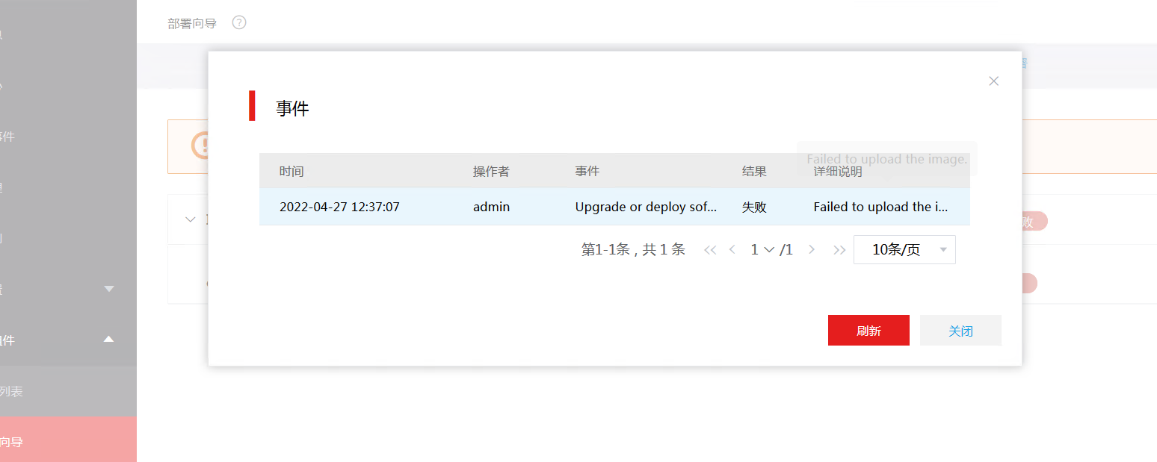Close the 事件 dialog with the X icon
The image size is (1157, 462).
point(993,81)
